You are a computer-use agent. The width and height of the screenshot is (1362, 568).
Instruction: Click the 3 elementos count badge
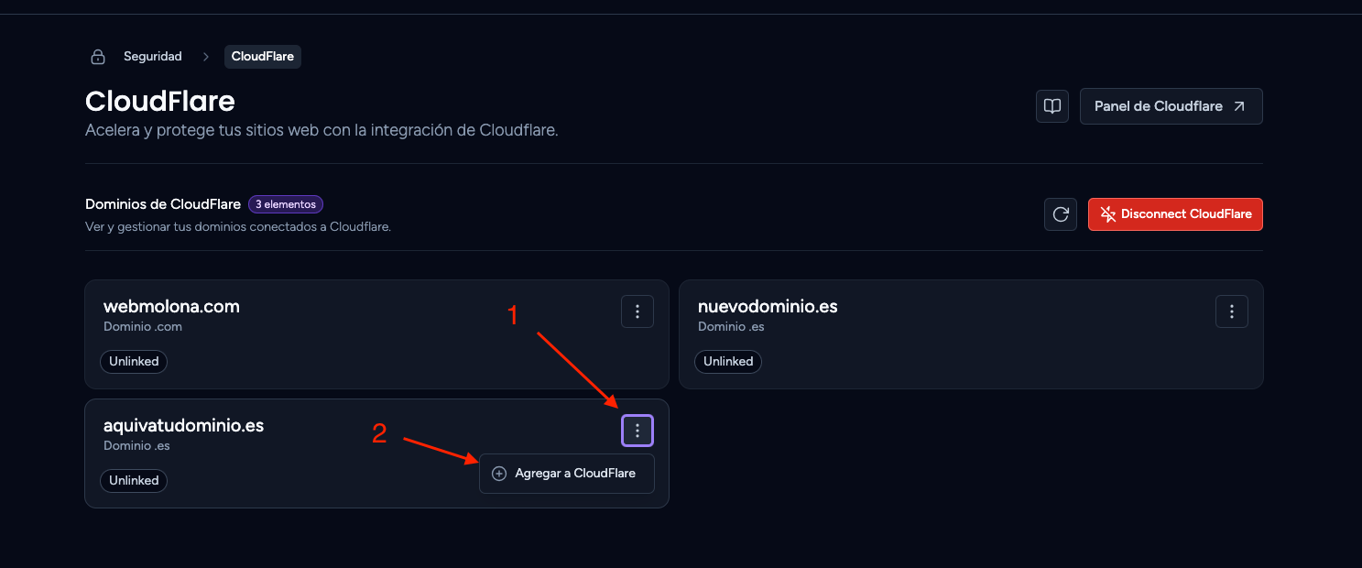point(286,204)
